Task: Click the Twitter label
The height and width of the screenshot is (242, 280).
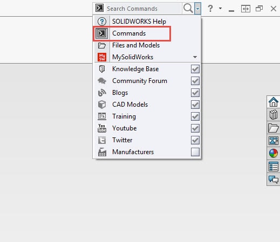Action: [122, 140]
